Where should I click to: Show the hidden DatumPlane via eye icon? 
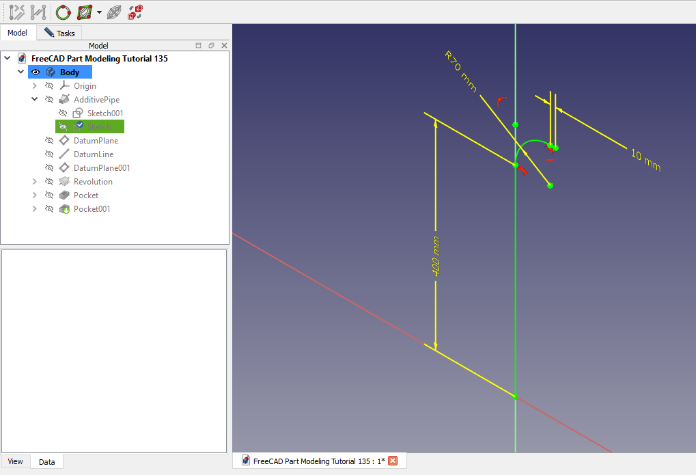pyautogui.click(x=49, y=141)
